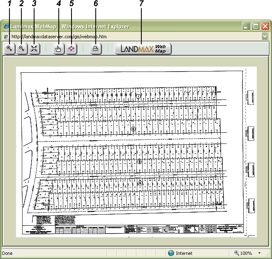The image size is (272, 259).
Task: Click the Internet security zone globe
Action: (171, 253)
